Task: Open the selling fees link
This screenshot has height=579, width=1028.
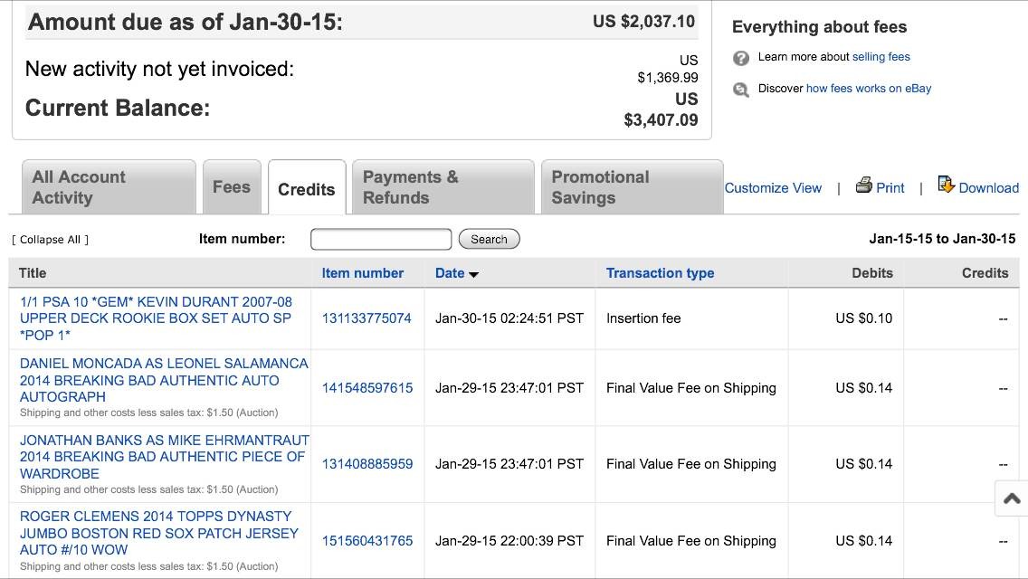Action: (x=880, y=57)
